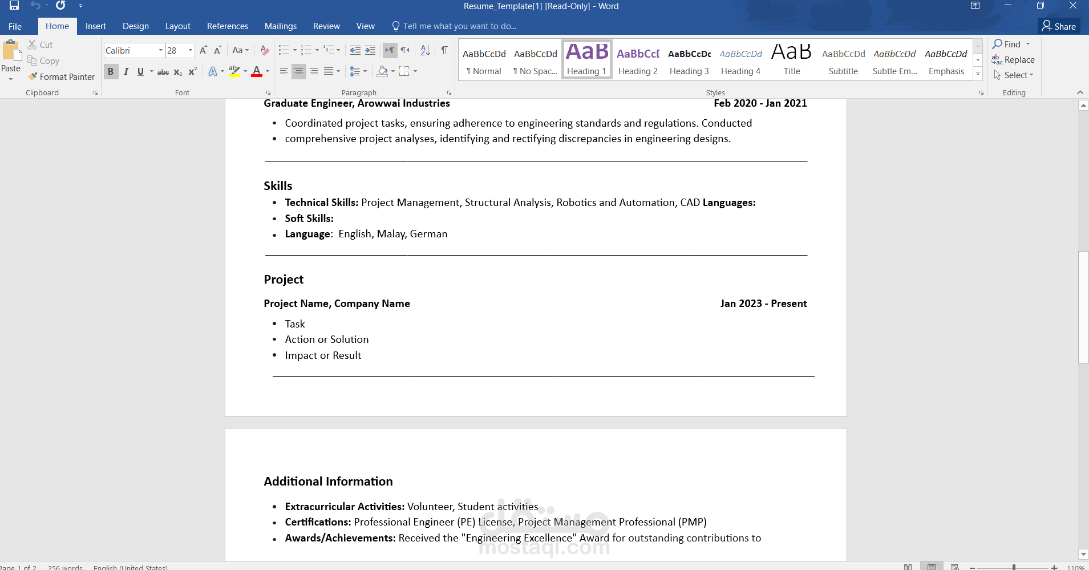Apply the Heading 2 style
This screenshot has height=570, width=1089.
point(638,59)
